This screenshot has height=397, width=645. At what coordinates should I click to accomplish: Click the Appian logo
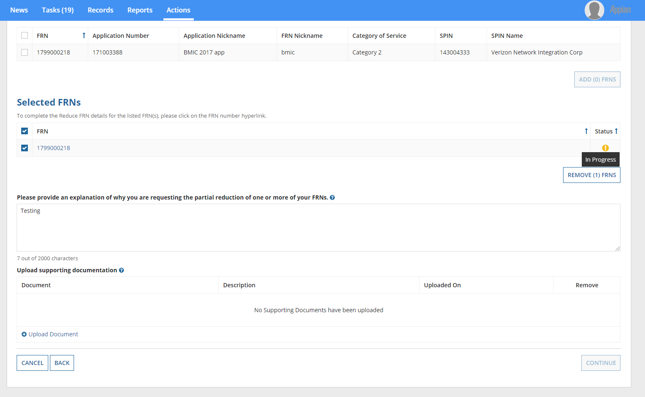[620, 10]
